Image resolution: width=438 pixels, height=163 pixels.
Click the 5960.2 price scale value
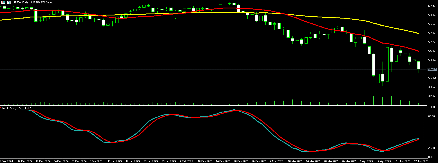pyautogui.click(x=432, y=15)
